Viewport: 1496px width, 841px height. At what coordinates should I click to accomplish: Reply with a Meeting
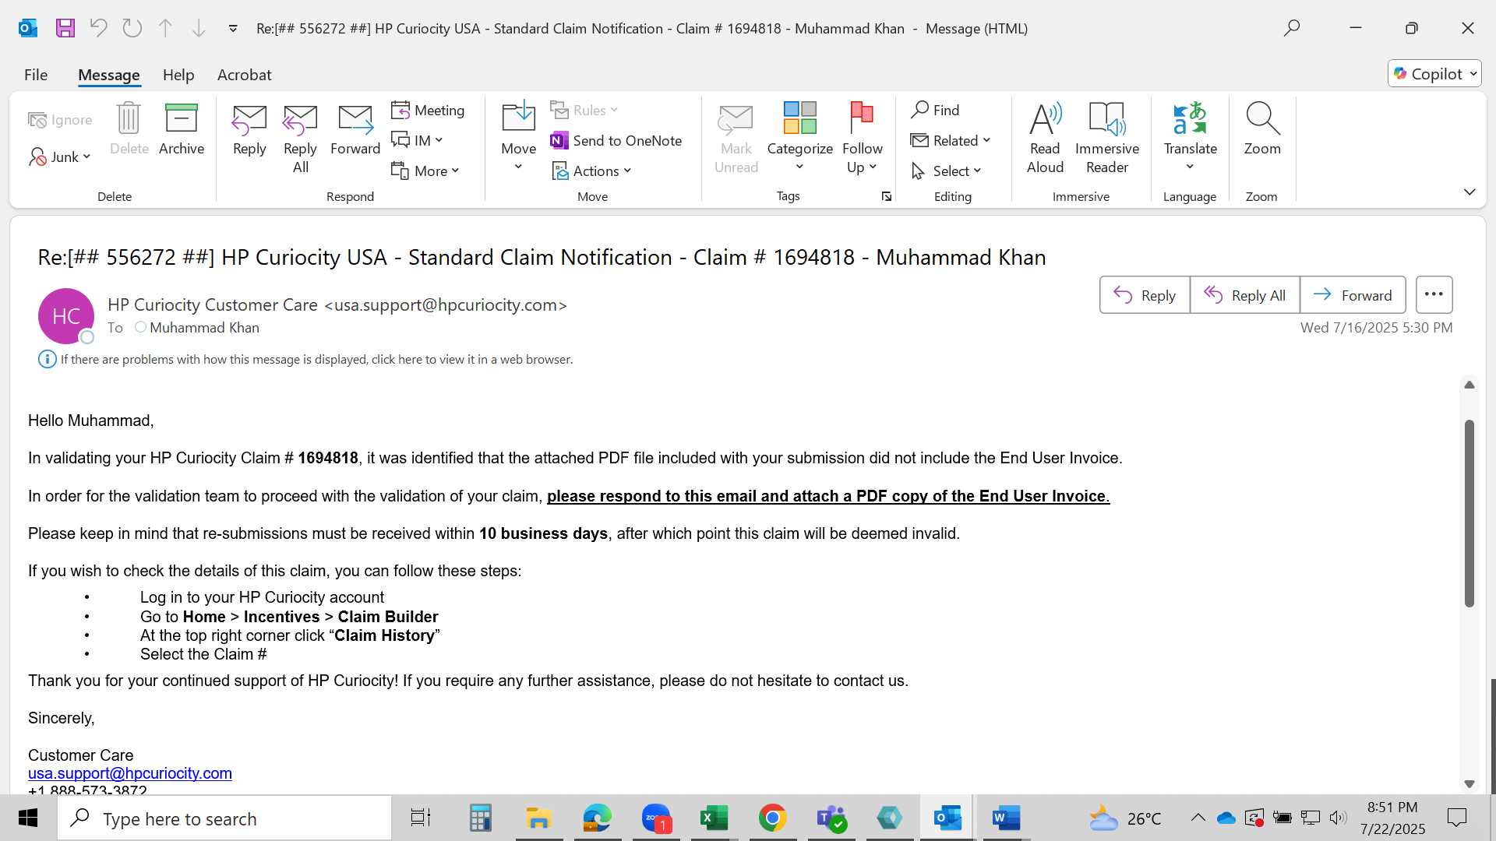coord(429,110)
